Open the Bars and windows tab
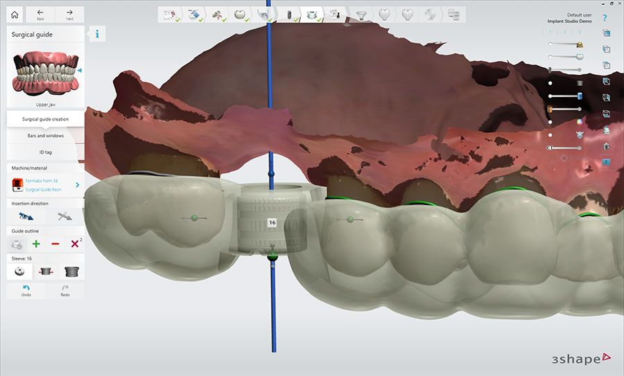Image resolution: width=624 pixels, height=376 pixels. (x=45, y=136)
